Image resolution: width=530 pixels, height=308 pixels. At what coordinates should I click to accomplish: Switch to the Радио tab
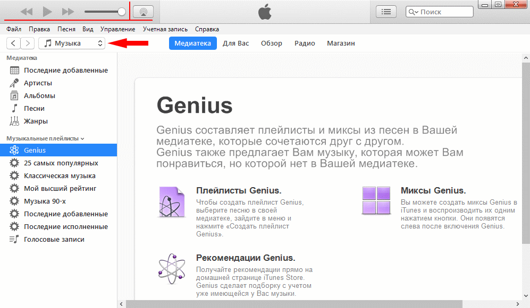click(x=305, y=43)
